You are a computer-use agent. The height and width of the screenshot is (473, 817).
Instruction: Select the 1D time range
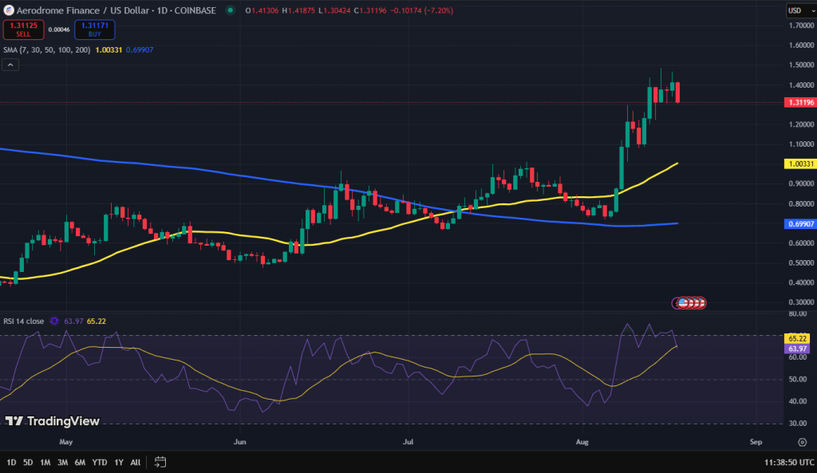(11, 462)
